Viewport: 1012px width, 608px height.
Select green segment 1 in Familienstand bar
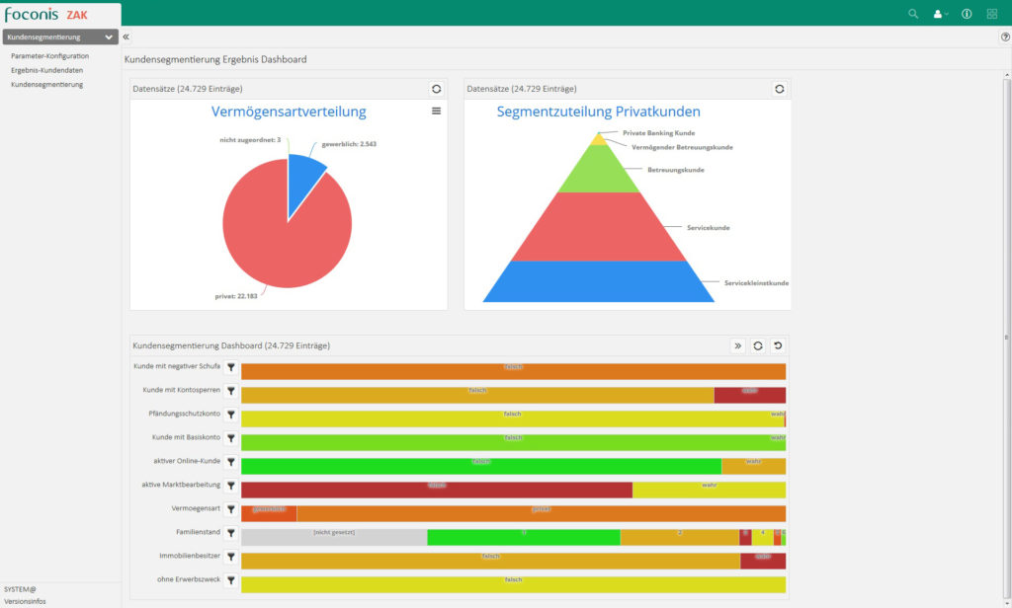(x=524, y=537)
